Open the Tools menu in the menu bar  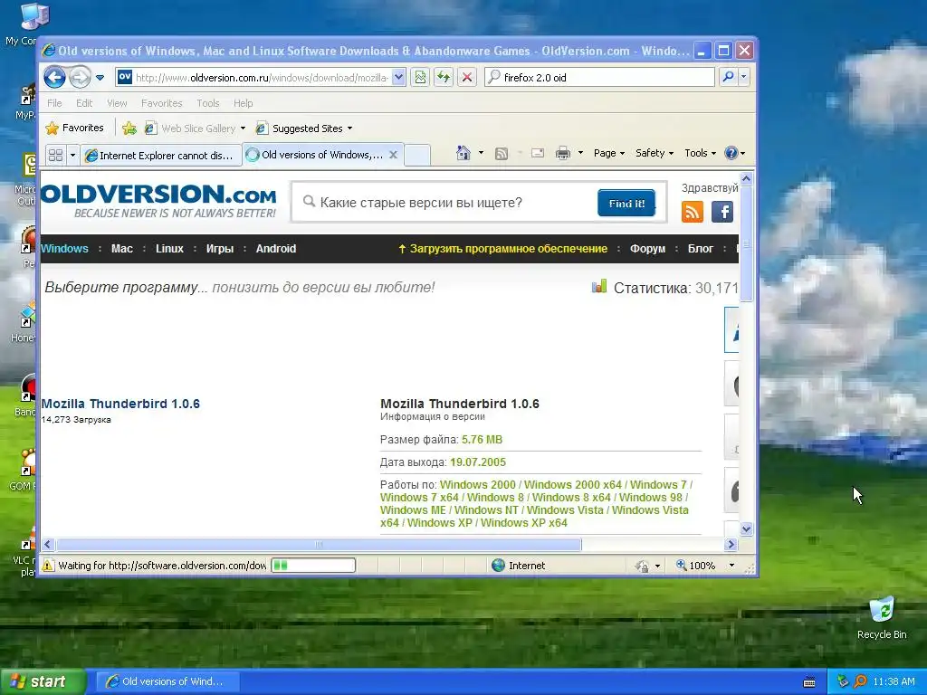(x=208, y=103)
